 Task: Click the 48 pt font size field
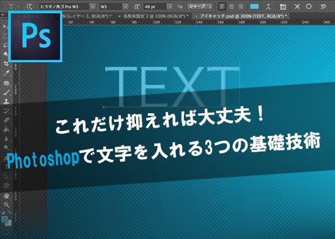(x=156, y=7)
